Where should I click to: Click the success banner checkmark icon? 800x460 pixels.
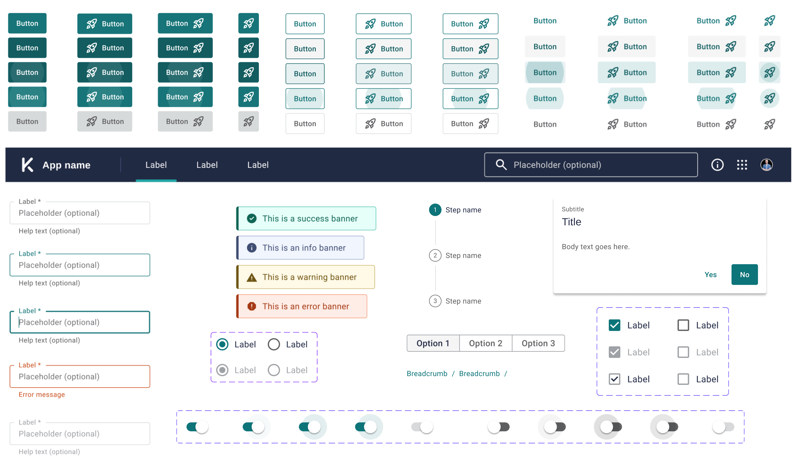click(x=251, y=218)
